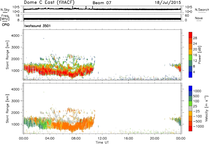Viewport: 209px width, 144px height.
Task: Click the '1000' velocity colorbar tick
Action: pyautogui.click(x=197, y=91)
